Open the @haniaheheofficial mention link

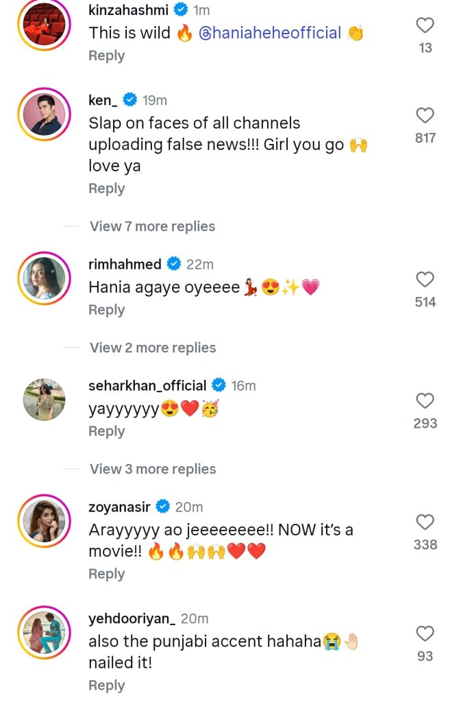pyautogui.click(x=270, y=33)
